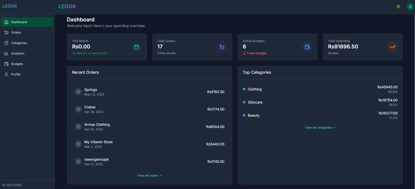Click the purple cart icon on Total Orders card
415x189 pixels.
222,47
